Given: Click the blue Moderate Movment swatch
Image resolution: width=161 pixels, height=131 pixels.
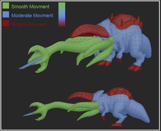Looking at the screenshot, I should pyautogui.click(x=6, y=14).
